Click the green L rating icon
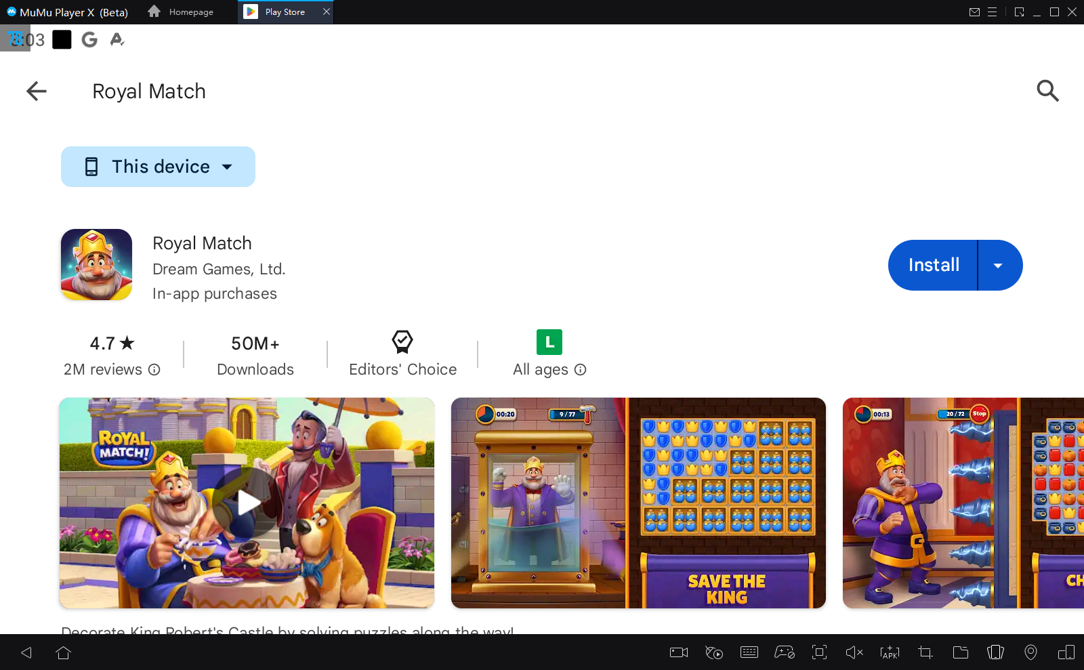Screen dimensions: 1084x670 pos(549,342)
